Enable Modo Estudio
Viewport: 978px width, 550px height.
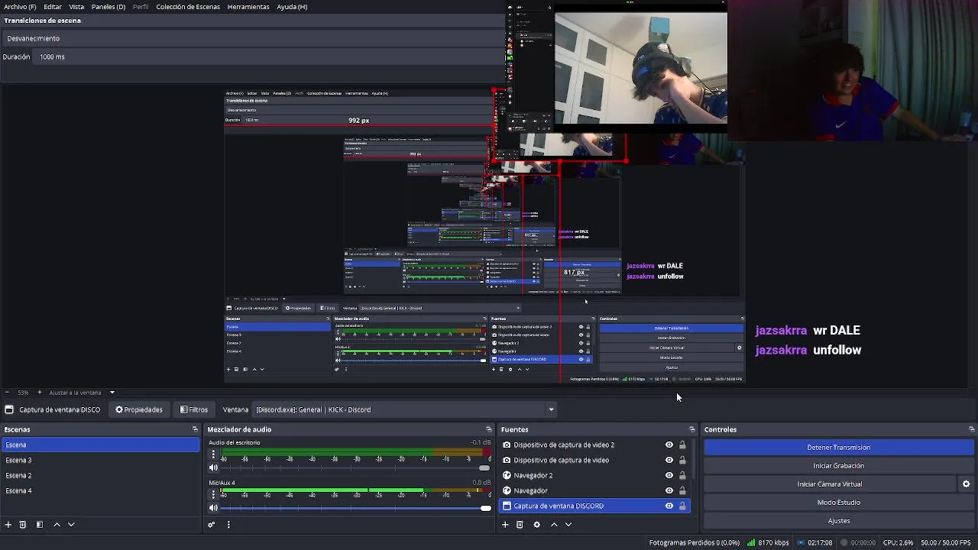(838, 503)
